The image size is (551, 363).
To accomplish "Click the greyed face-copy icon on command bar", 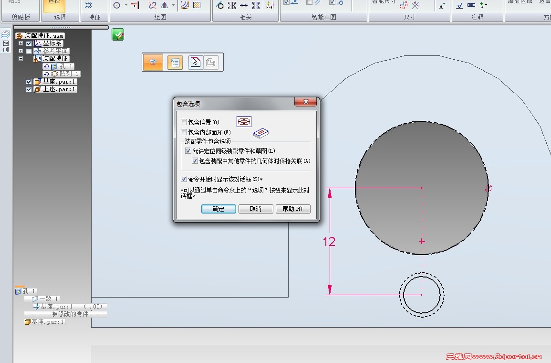I will pos(211,63).
